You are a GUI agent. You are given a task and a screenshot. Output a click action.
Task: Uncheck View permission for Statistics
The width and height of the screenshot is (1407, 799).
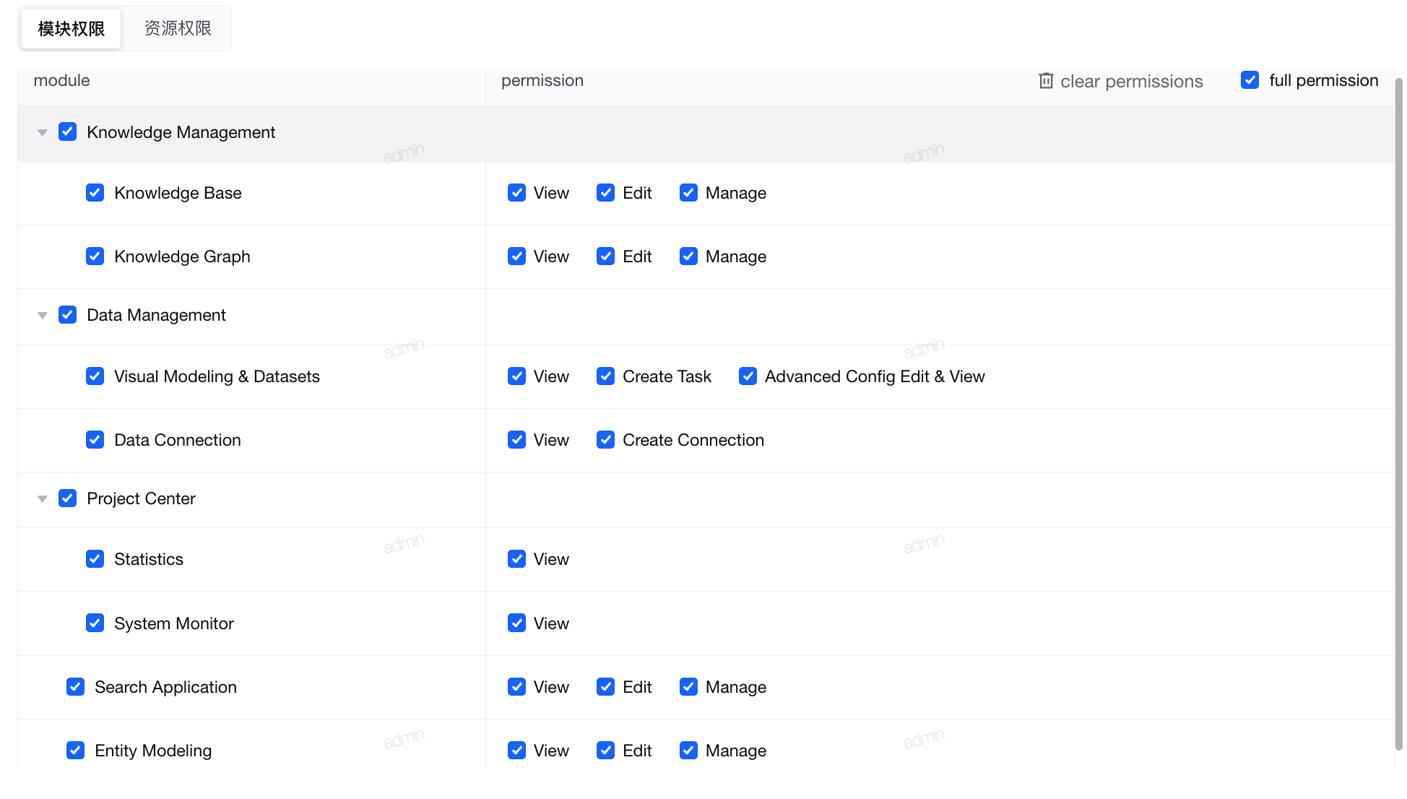pyautogui.click(x=516, y=559)
